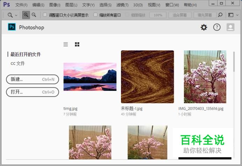This screenshot has width=242, height=166.
Task: Switch to list view icon
Action: (66, 44)
